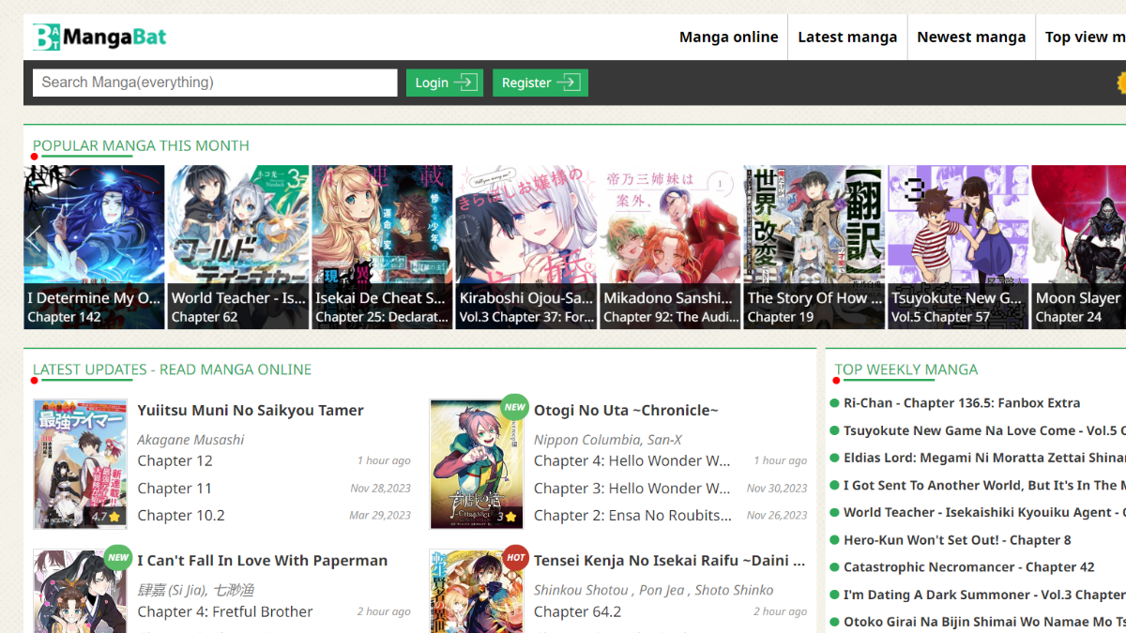The width and height of the screenshot is (1126, 633).
Task: Open the Latest manga menu item
Action: click(x=847, y=38)
